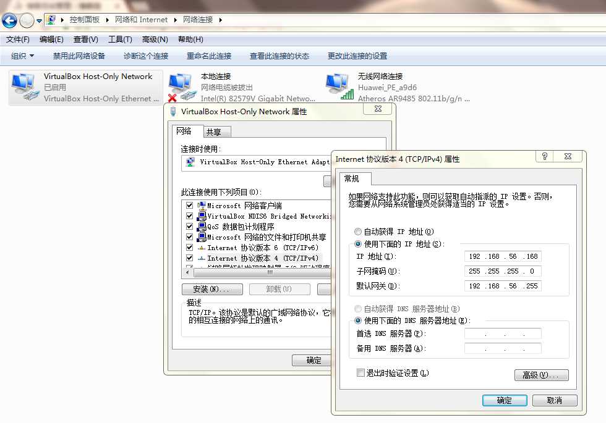
Task: Open the 编辑(E) menu
Action: [51, 40]
